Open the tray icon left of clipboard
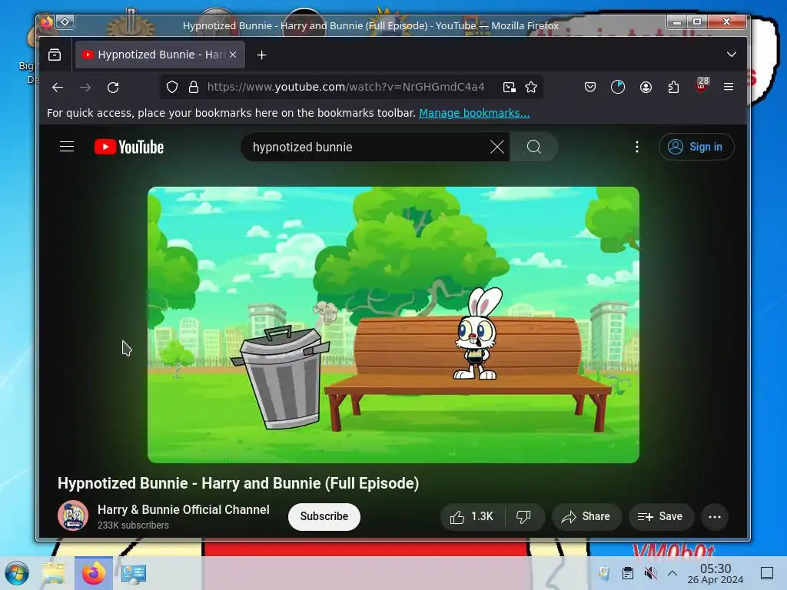Viewport: 787px width, 590px height. pyautogui.click(x=604, y=573)
